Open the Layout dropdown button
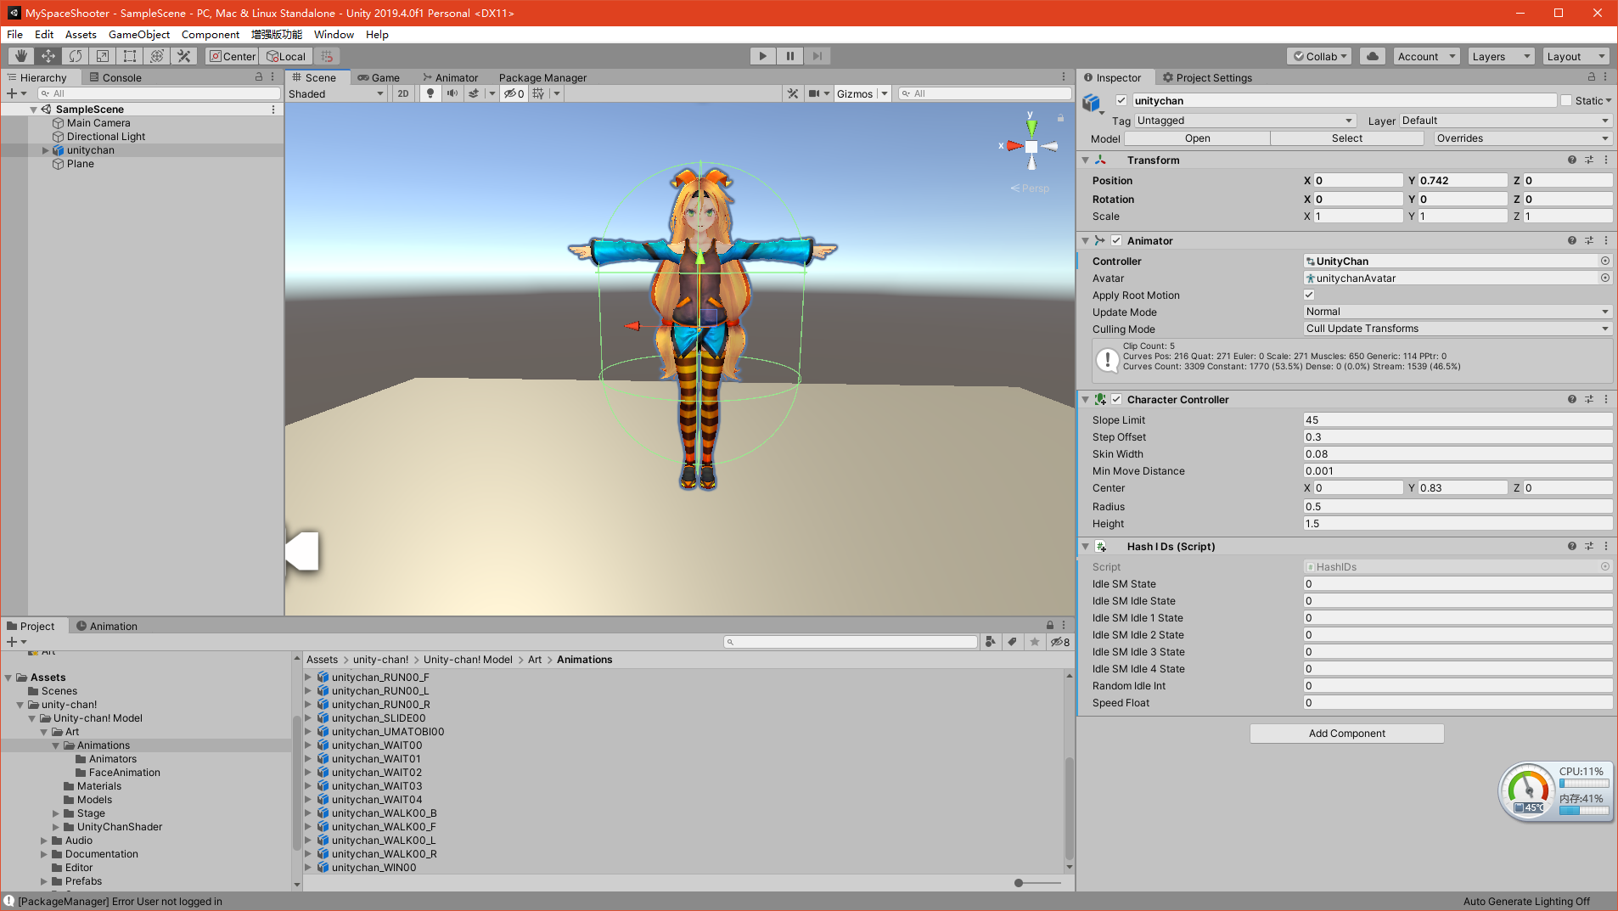The image size is (1618, 911). [1576, 56]
